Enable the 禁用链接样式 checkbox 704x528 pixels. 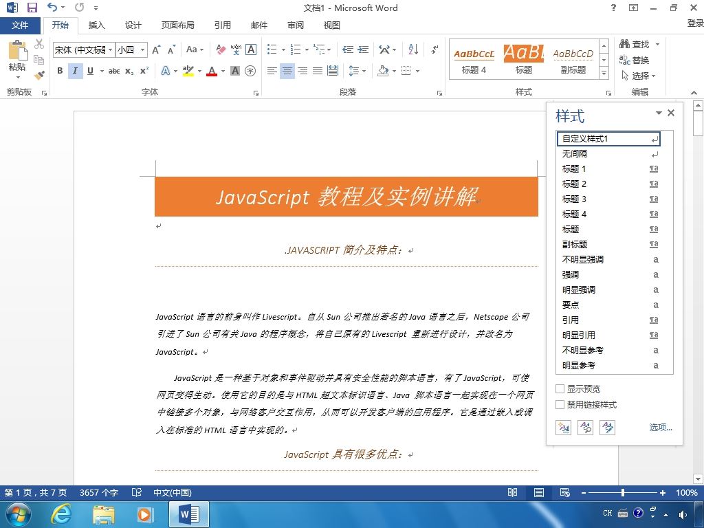pos(560,404)
